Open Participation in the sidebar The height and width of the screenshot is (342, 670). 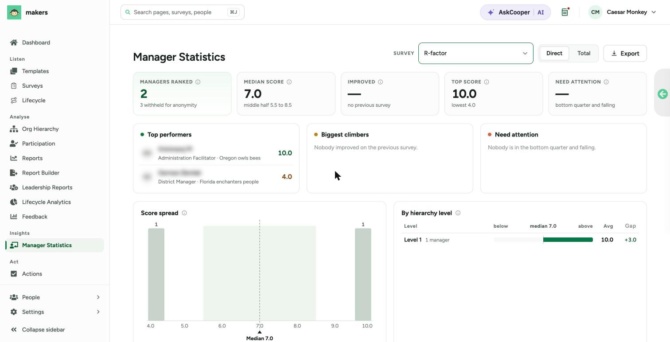(x=55, y=144)
